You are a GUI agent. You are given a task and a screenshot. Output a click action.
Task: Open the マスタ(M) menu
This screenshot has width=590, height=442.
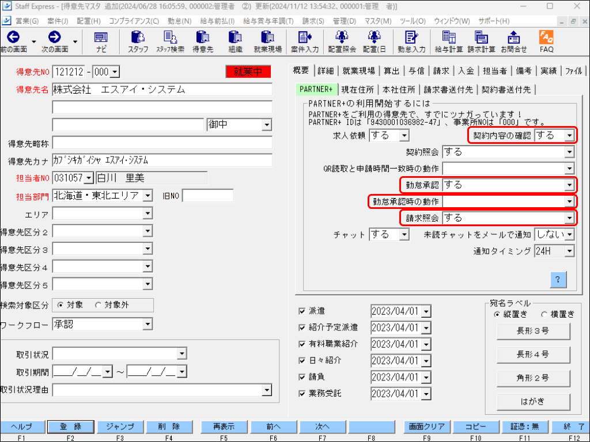378,21
